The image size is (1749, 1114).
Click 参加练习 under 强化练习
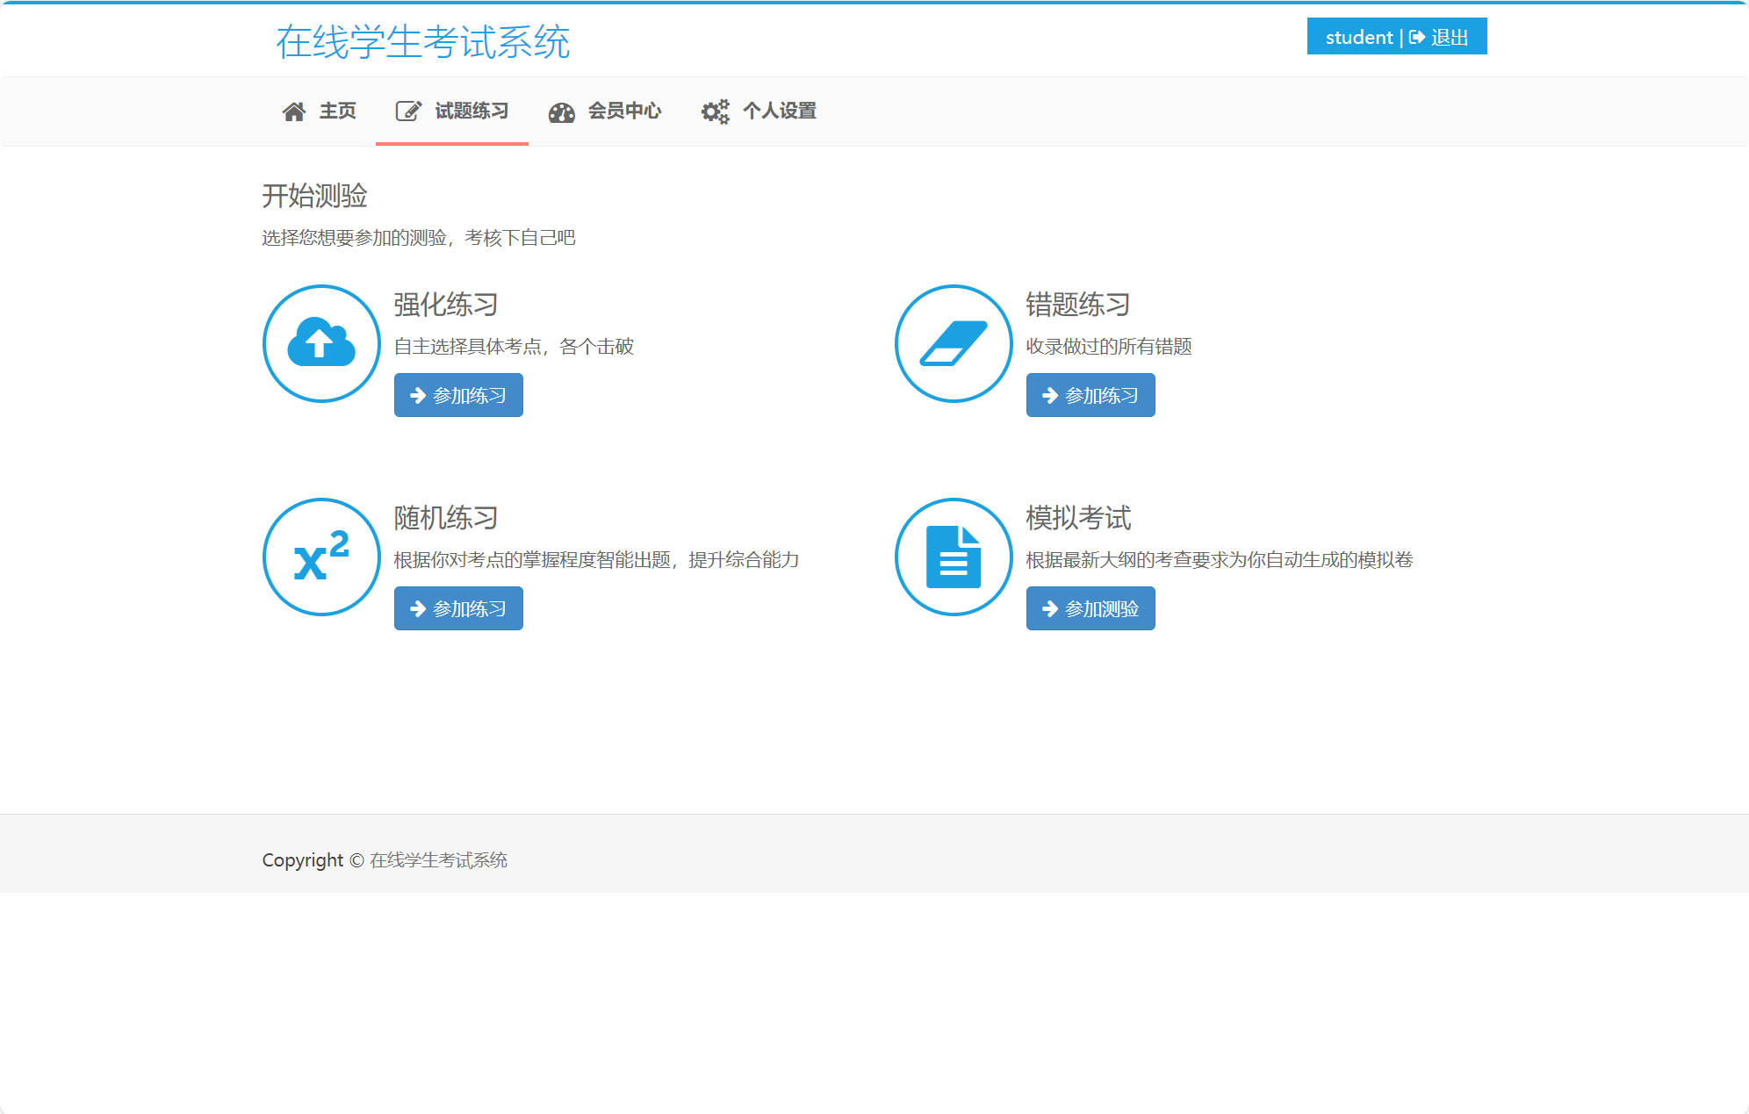click(x=457, y=395)
